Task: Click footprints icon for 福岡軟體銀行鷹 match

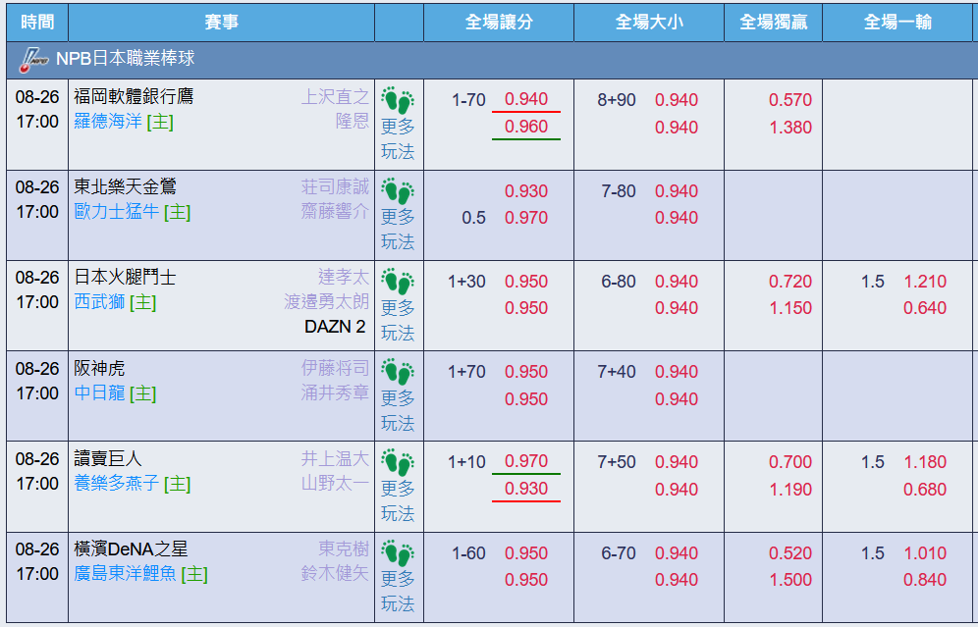Action: (398, 100)
